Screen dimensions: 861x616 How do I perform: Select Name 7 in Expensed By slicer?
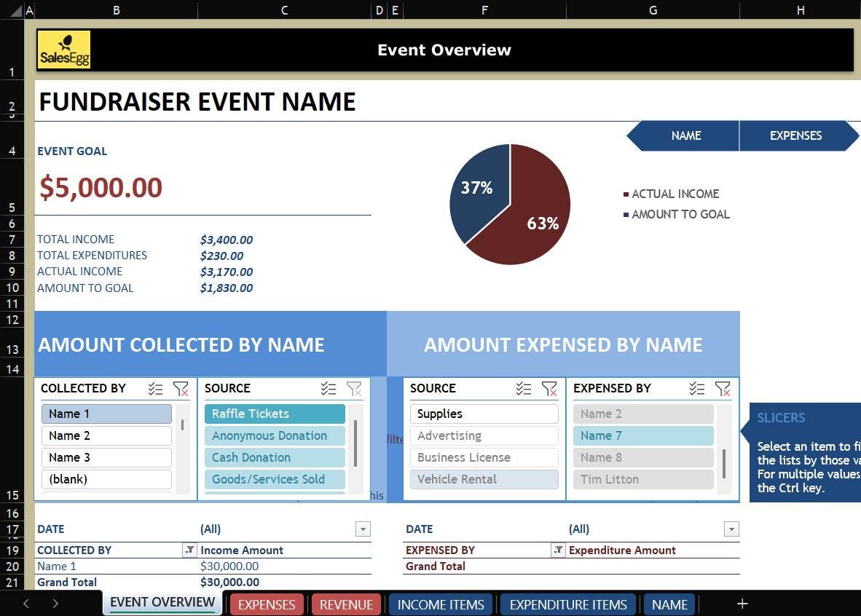click(x=642, y=436)
